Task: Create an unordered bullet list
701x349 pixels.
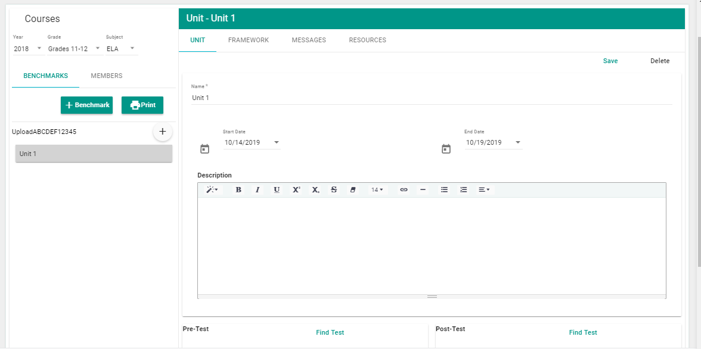Action: (445, 190)
